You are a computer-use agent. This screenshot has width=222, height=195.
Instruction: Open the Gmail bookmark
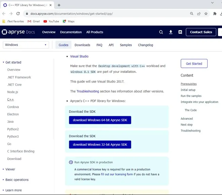pyautogui.click(x=34, y=21)
